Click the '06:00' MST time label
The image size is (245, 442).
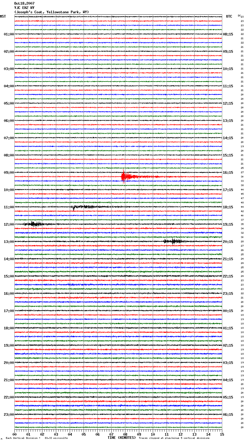tap(9, 121)
